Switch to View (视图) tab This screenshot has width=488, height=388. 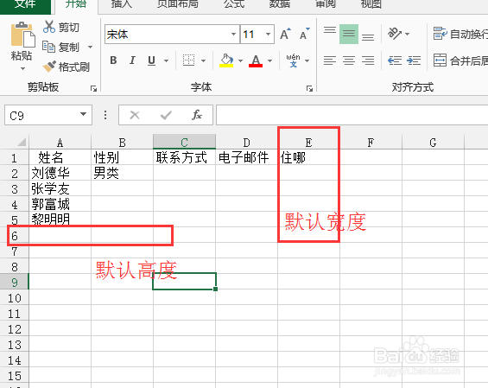pyautogui.click(x=371, y=4)
